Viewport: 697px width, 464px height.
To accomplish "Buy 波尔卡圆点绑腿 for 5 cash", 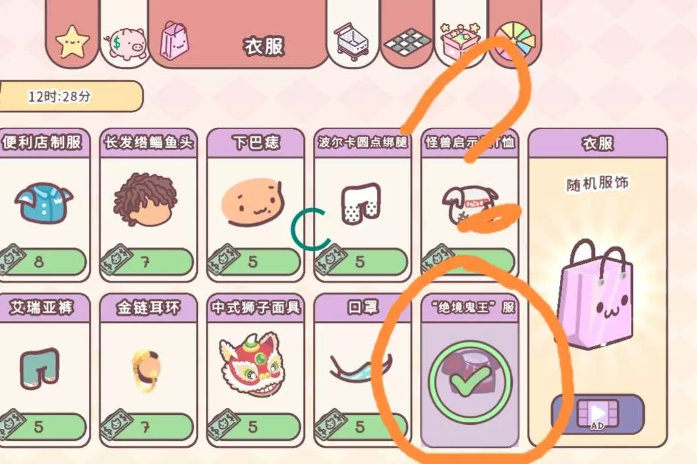I will click(362, 262).
